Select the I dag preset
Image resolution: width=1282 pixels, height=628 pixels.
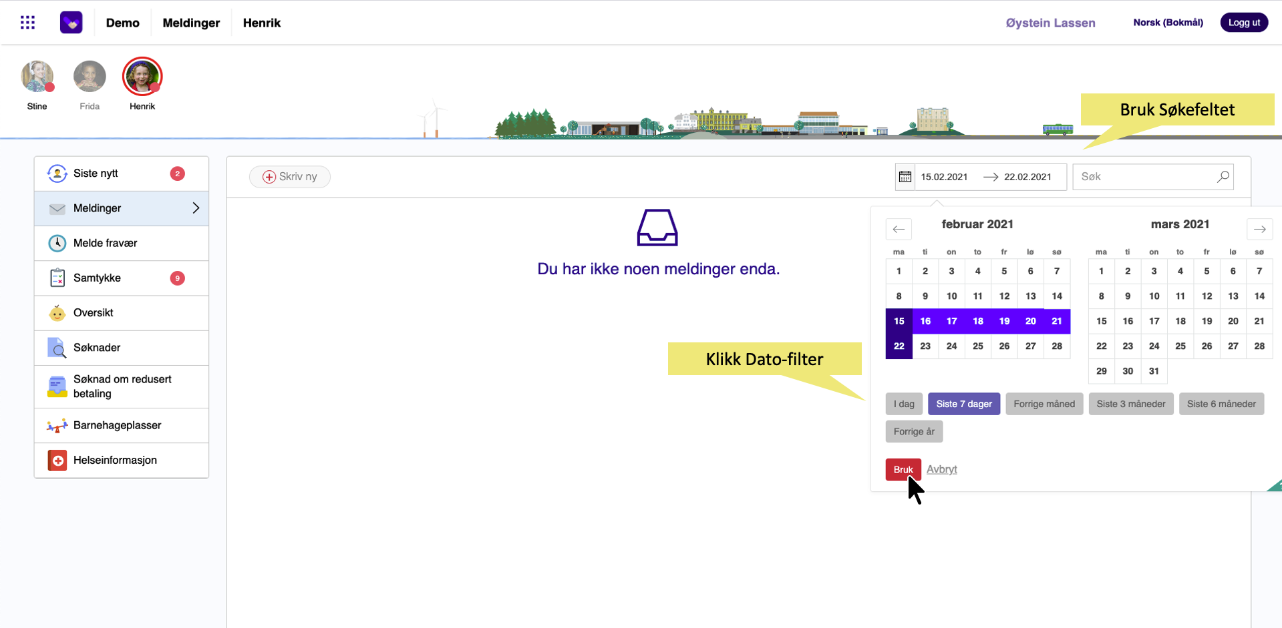(904, 404)
